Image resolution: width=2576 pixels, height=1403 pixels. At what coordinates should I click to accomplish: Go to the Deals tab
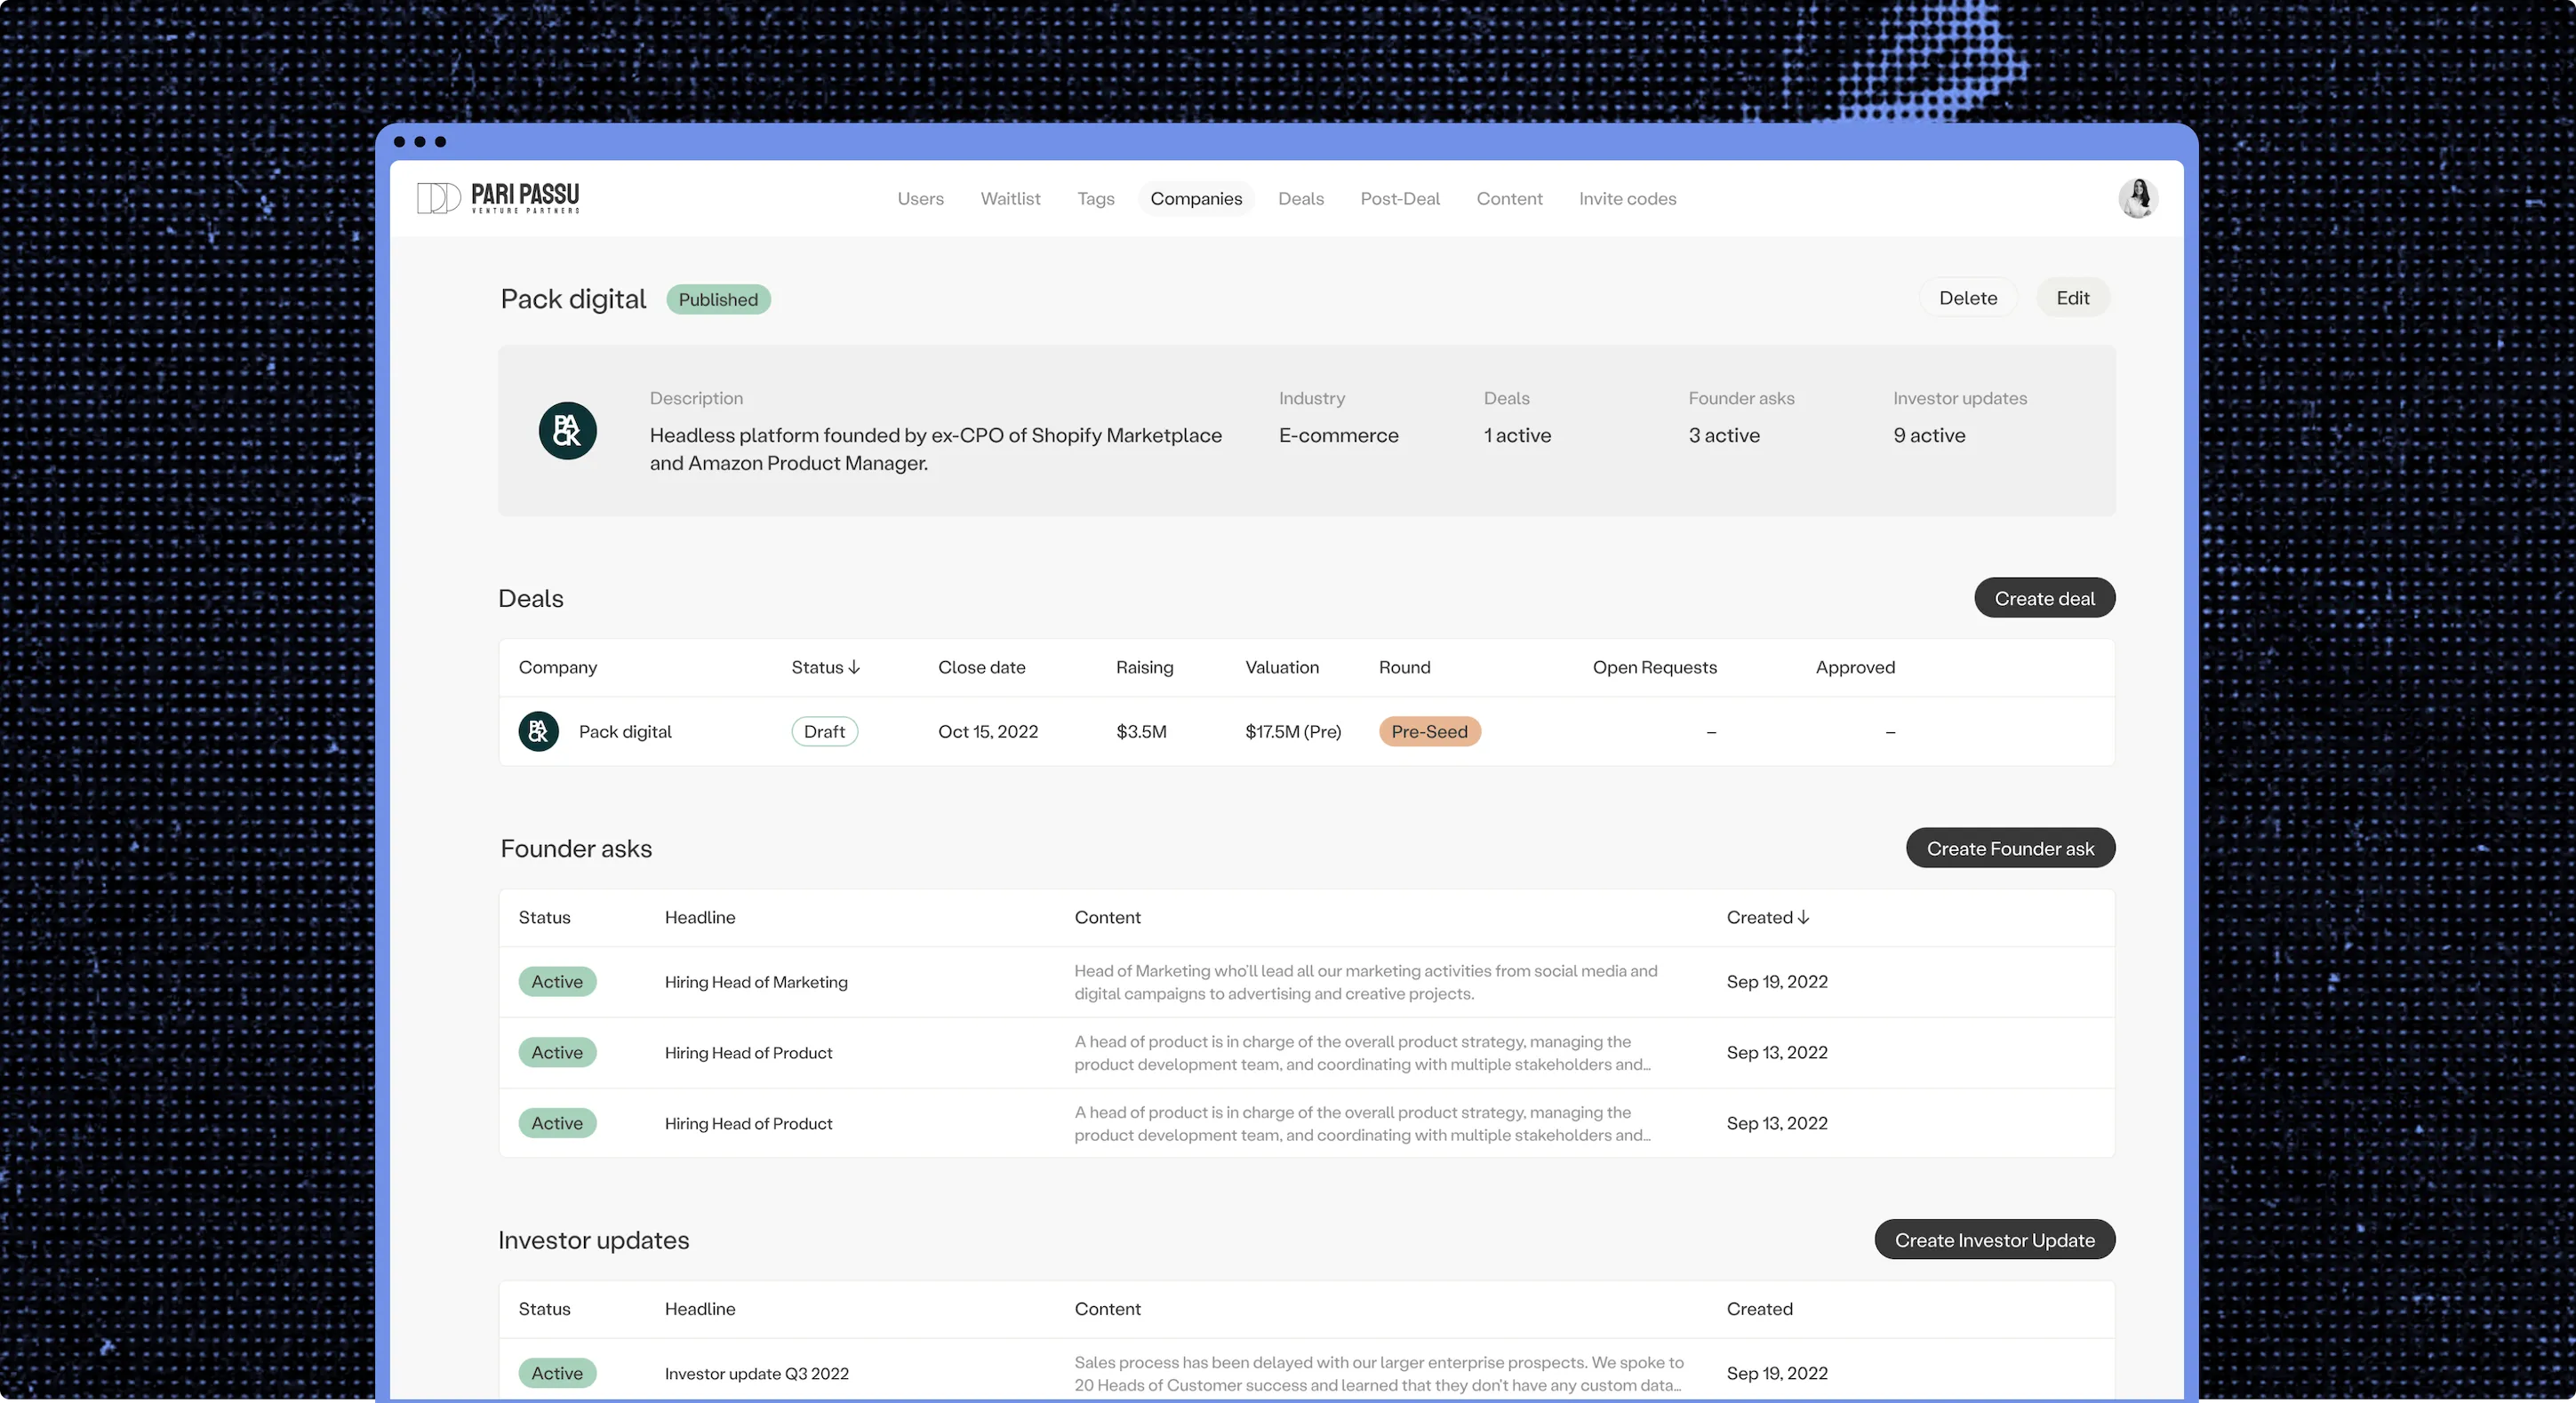(x=1300, y=199)
